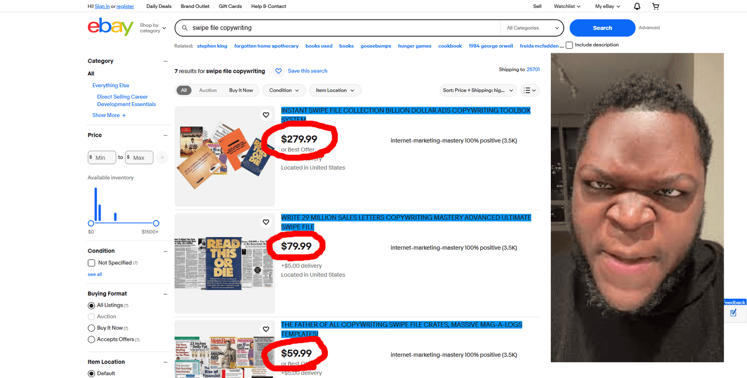Open the Condition filter dropdown
Image resolution: width=747 pixels, height=378 pixels.
point(284,90)
